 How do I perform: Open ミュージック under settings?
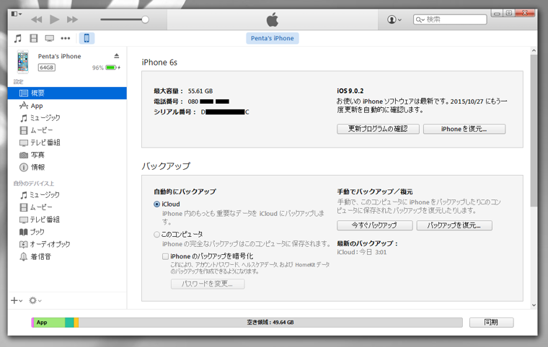pos(67,118)
